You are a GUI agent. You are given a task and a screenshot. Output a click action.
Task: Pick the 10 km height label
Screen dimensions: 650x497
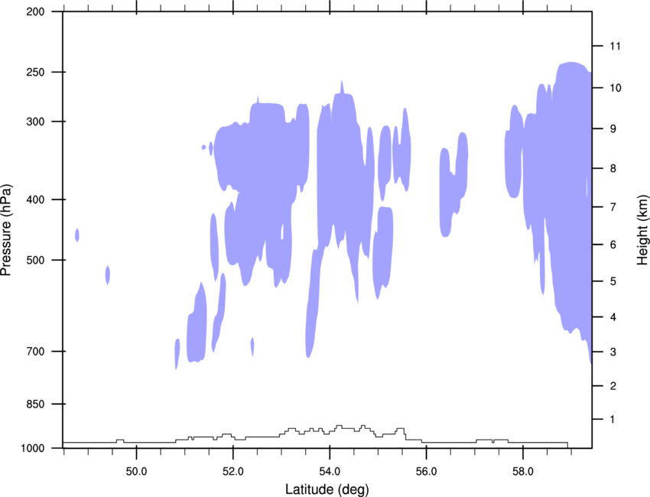(x=615, y=88)
